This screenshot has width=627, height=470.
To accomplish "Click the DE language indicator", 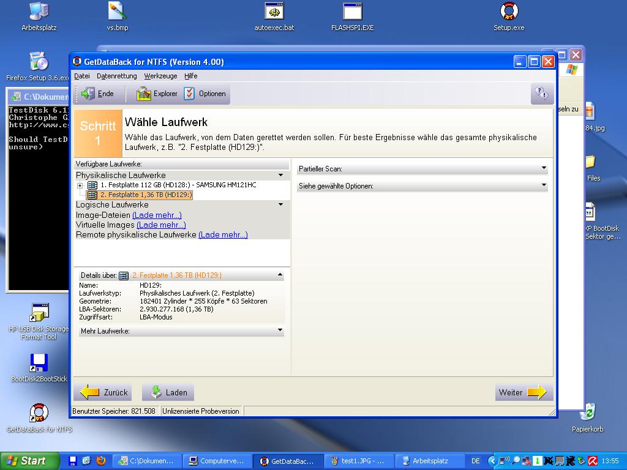I will (x=475, y=461).
